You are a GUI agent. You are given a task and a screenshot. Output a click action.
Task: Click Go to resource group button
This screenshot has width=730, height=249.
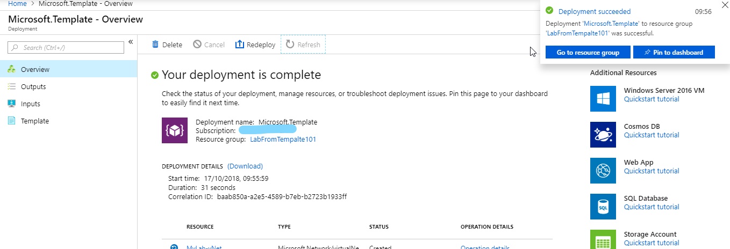588,53
